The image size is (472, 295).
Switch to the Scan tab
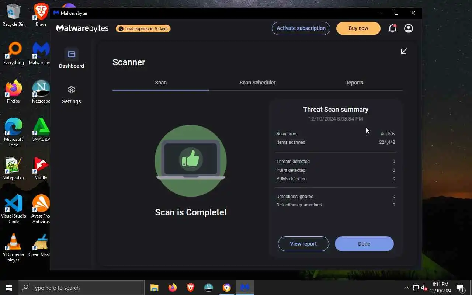[x=161, y=83]
